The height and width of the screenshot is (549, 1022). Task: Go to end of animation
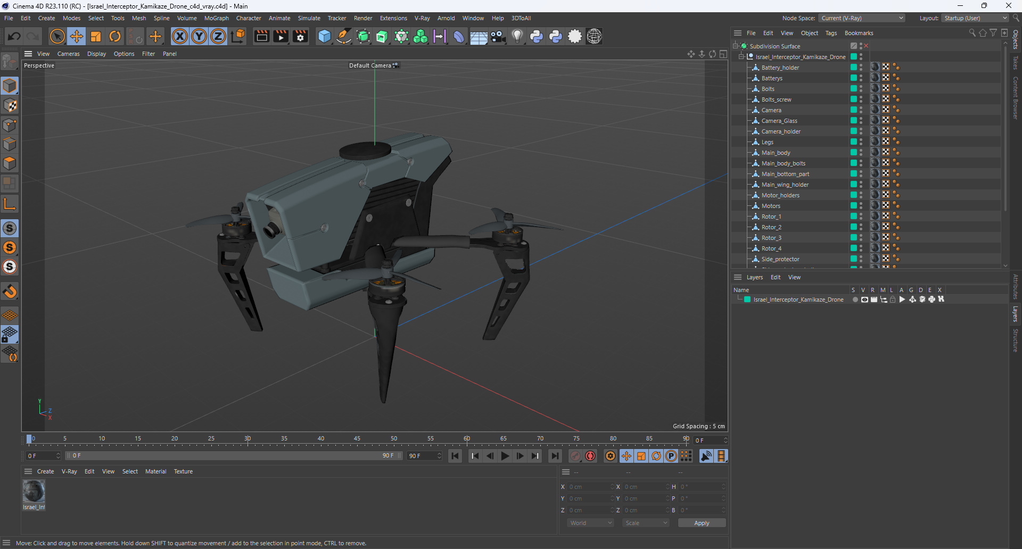pos(555,456)
